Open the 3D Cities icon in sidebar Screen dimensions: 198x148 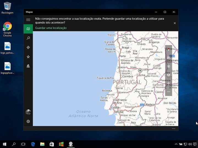click(28, 66)
